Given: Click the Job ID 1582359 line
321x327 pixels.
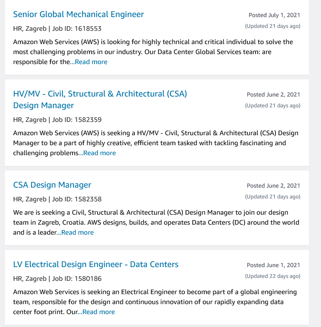Looking at the screenshot, I should pyautogui.click(x=57, y=120).
